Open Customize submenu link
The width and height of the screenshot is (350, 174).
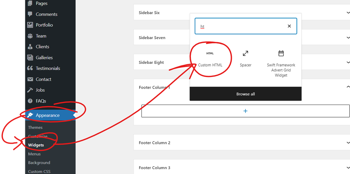(x=38, y=136)
